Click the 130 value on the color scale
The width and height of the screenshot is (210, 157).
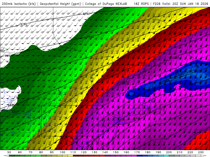pos(94,152)
